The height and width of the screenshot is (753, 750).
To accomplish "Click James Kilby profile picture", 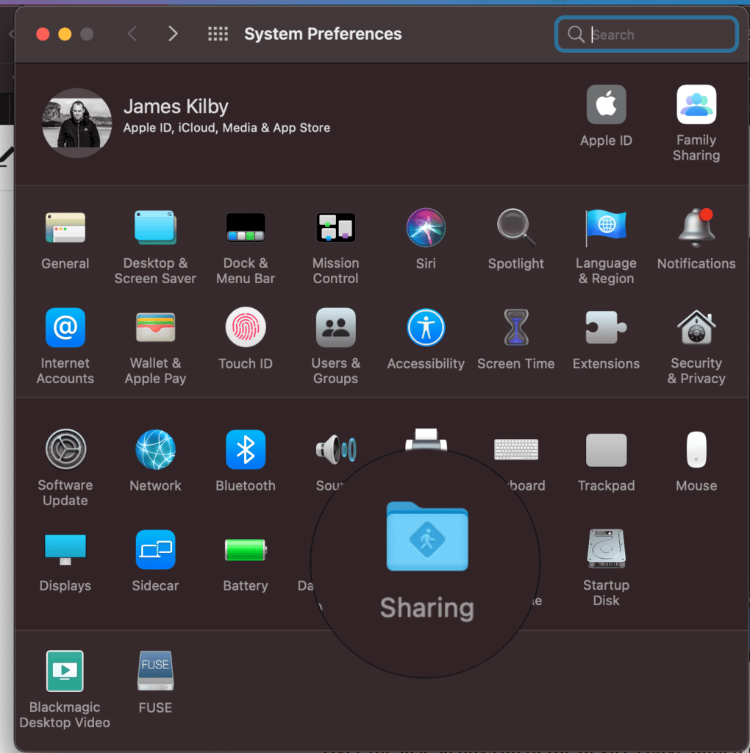I will [x=77, y=124].
